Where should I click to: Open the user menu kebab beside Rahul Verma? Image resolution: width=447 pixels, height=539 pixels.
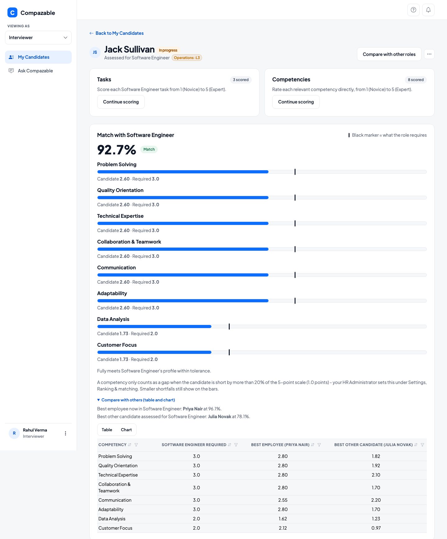[x=65, y=433]
